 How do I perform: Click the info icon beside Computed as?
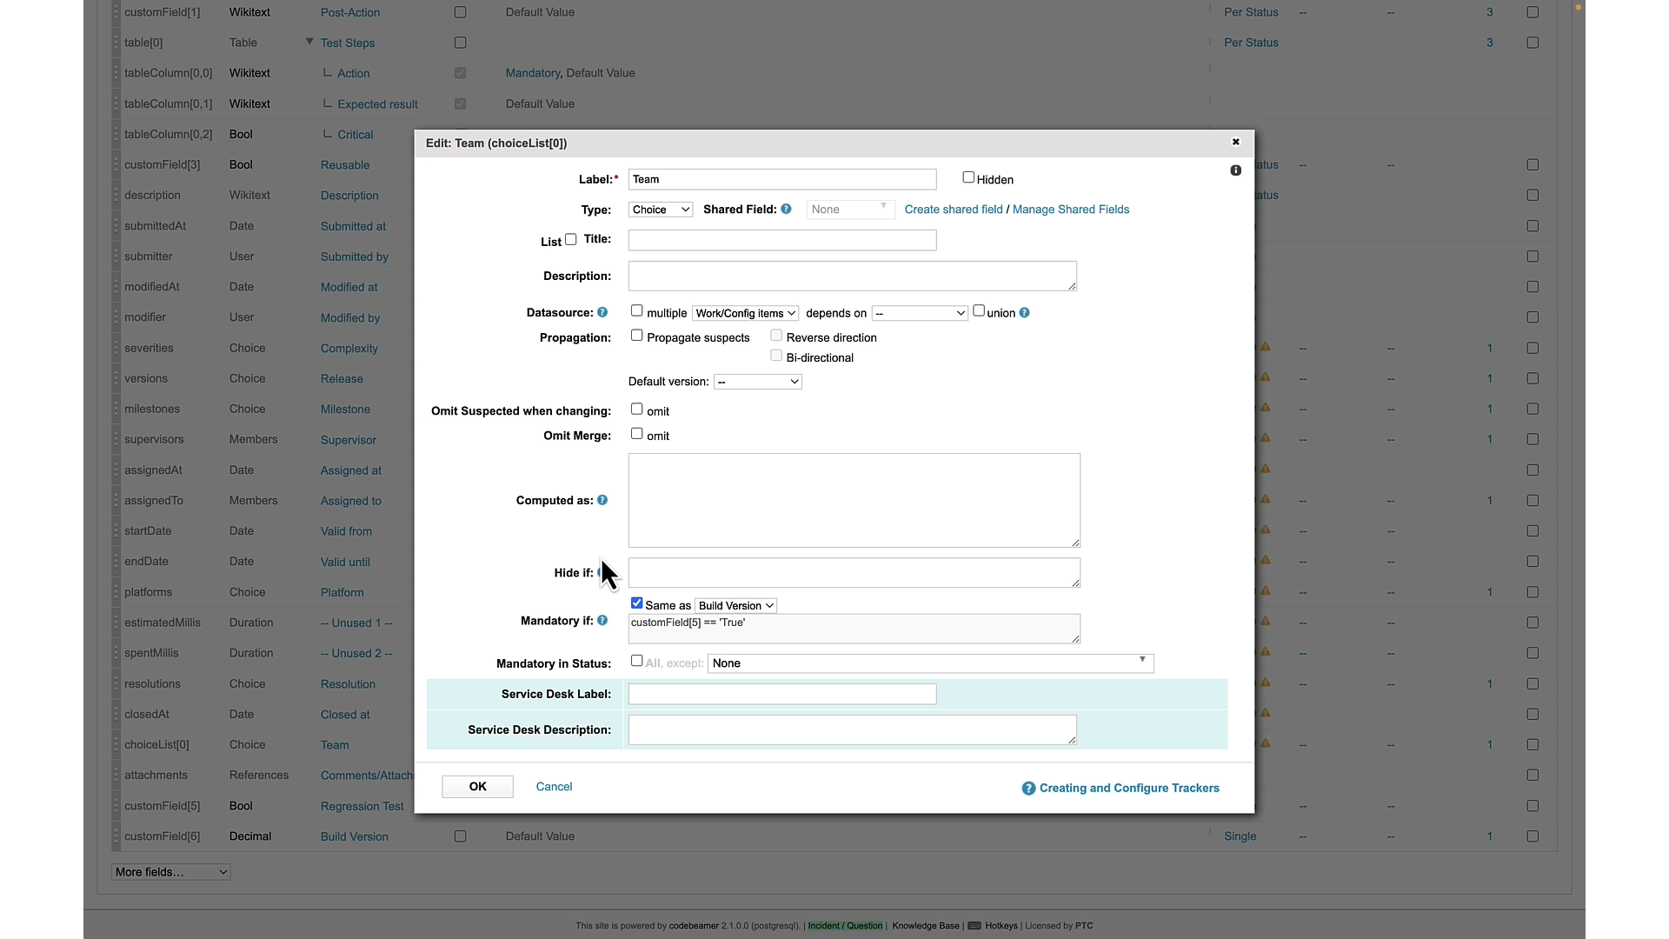tap(602, 500)
